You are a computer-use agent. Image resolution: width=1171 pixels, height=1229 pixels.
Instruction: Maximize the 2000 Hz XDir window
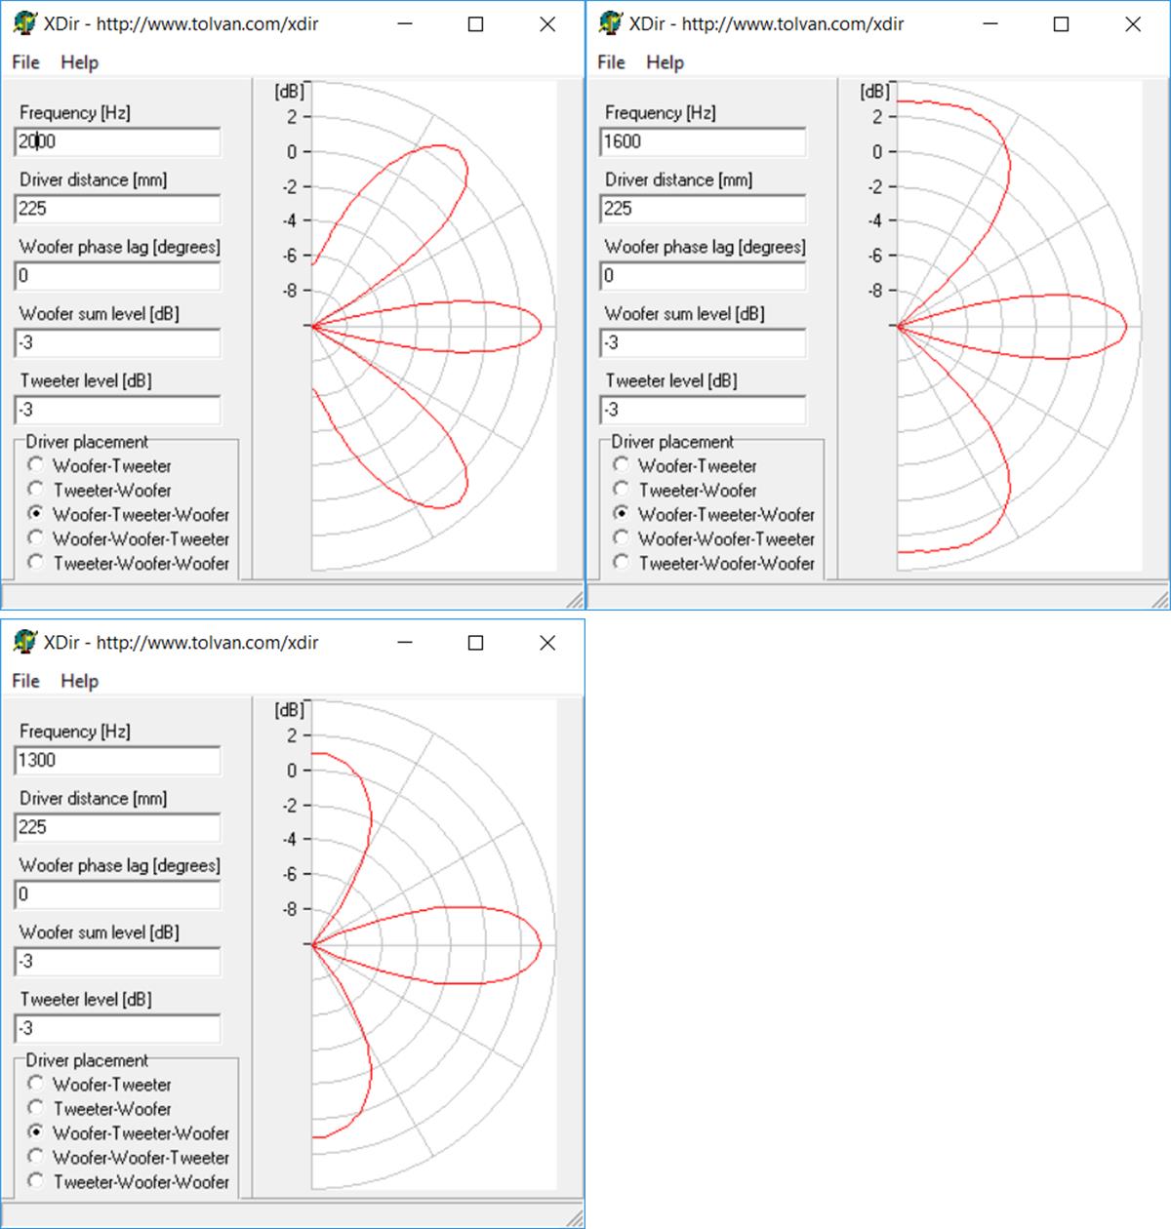coord(476,24)
